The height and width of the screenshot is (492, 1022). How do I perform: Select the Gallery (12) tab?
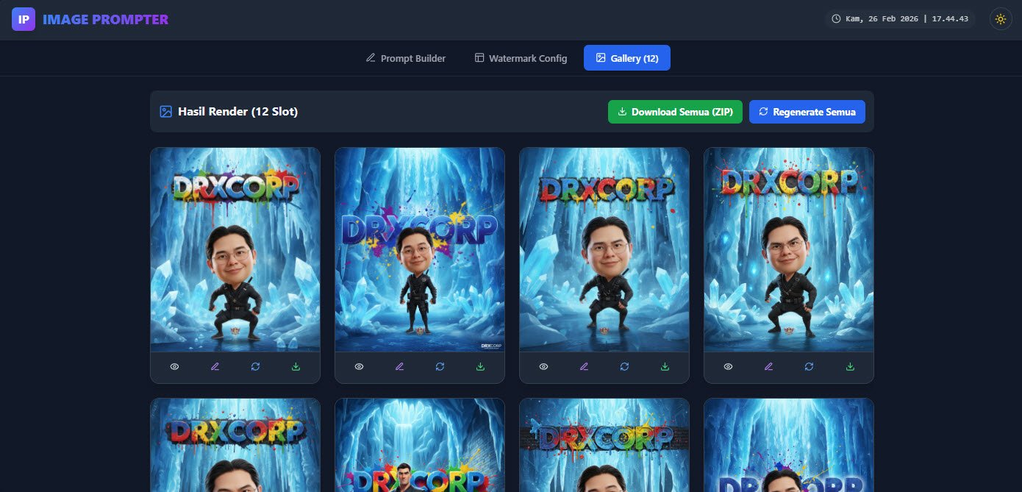627,58
